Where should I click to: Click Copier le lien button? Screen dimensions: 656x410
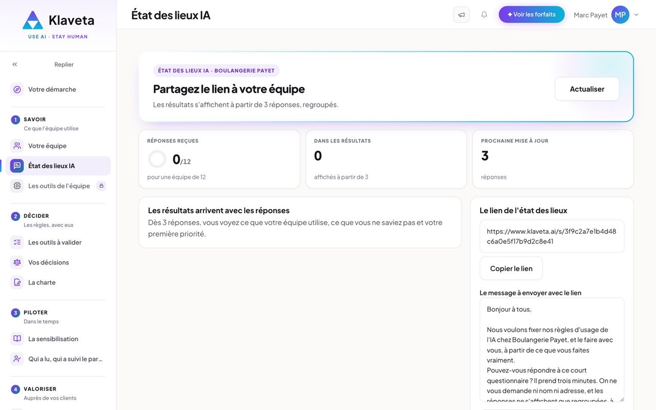511,269
